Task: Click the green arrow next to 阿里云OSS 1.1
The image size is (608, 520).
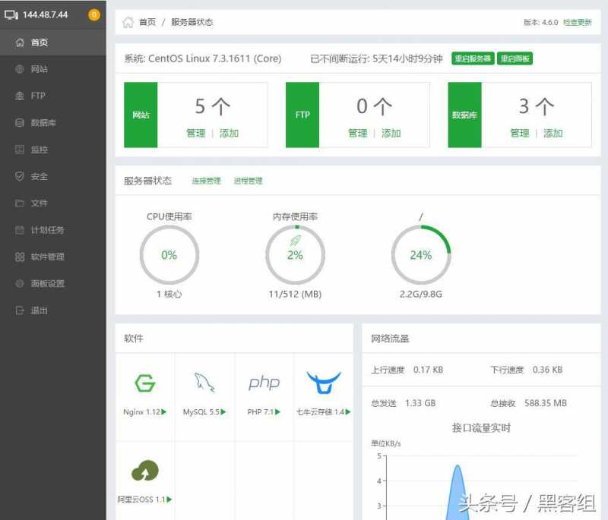Action: [x=169, y=500]
